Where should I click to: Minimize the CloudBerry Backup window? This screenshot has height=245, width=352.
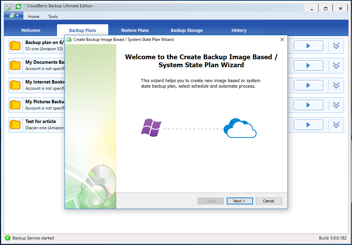(x=312, y=9)
